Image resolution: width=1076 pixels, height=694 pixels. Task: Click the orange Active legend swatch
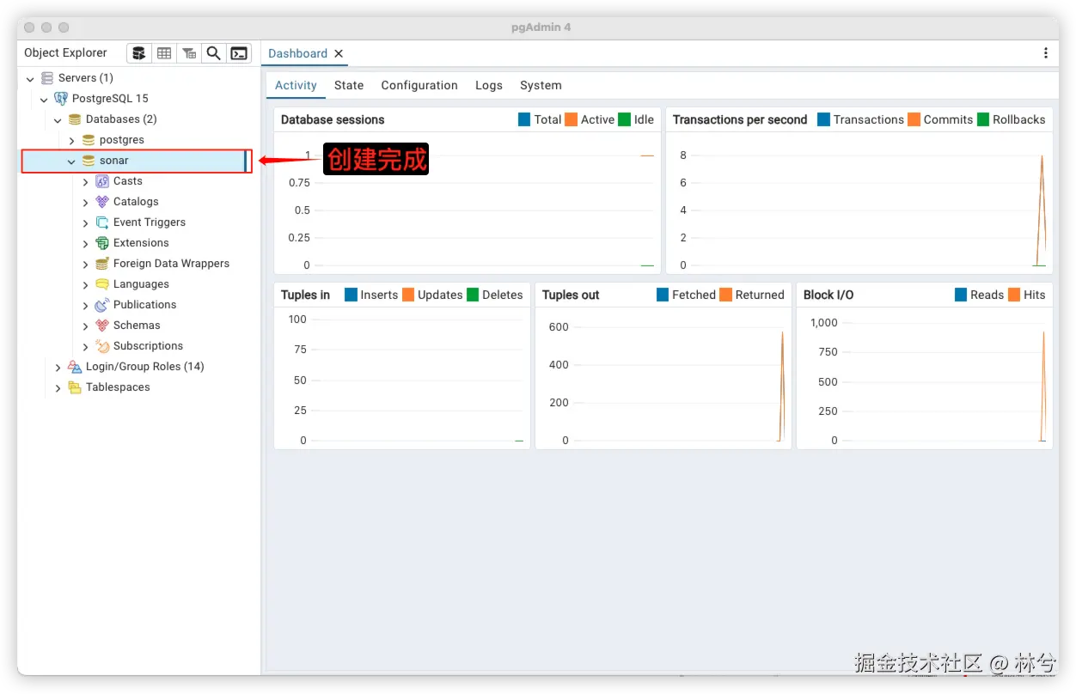click(571, 119)
